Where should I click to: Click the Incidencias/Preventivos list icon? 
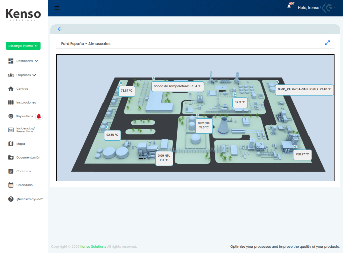(x=11, y=130)
